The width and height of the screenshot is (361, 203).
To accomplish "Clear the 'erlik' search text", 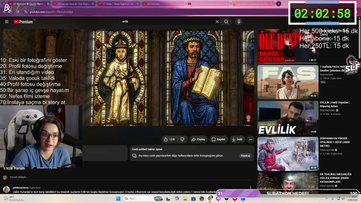I will pyautogui.click(x=217, y=22).
